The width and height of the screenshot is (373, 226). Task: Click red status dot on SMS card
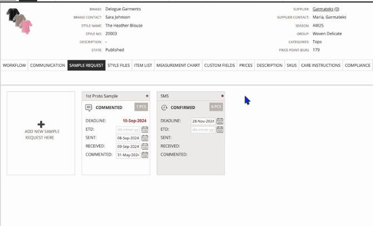223,96
